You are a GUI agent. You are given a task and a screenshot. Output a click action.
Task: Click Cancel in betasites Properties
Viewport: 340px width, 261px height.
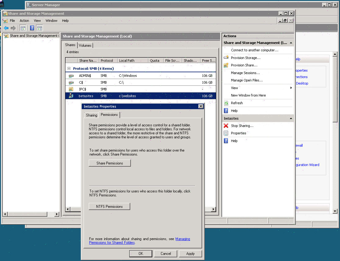tap(166, 254)
